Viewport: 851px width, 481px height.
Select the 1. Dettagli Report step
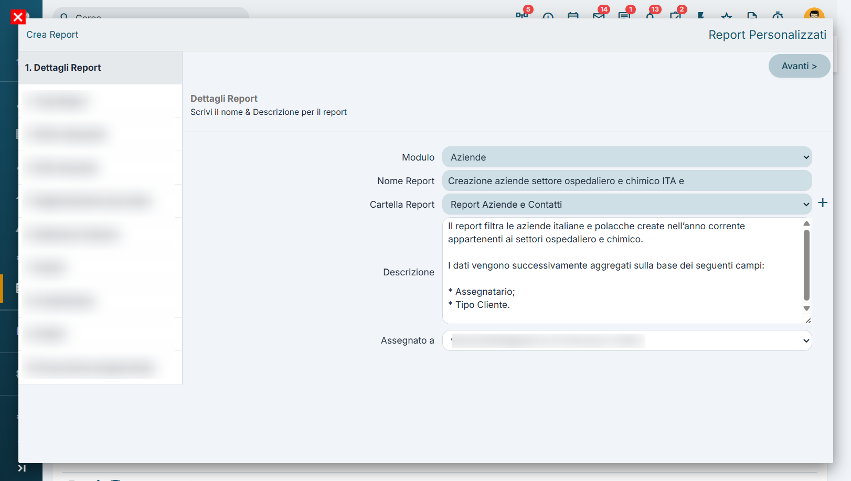coord(100,68)
